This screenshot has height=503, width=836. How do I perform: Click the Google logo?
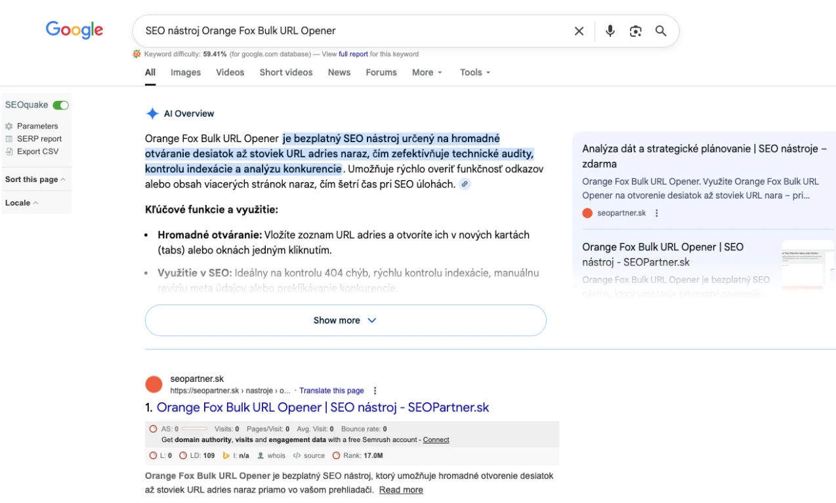(74, 29)
